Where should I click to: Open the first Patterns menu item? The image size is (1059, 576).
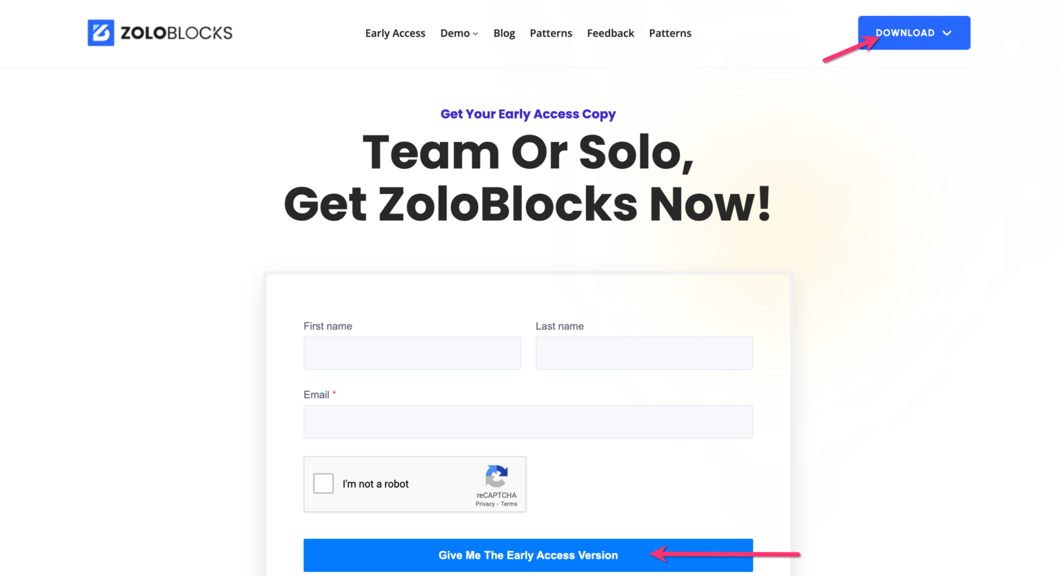551,32
